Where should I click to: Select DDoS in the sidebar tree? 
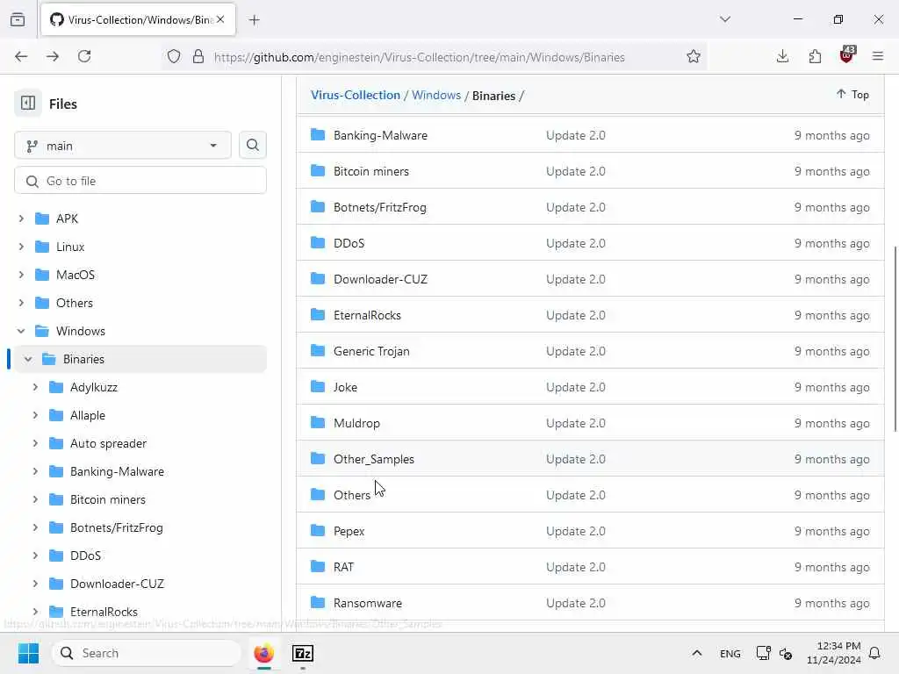coord(85,556)
